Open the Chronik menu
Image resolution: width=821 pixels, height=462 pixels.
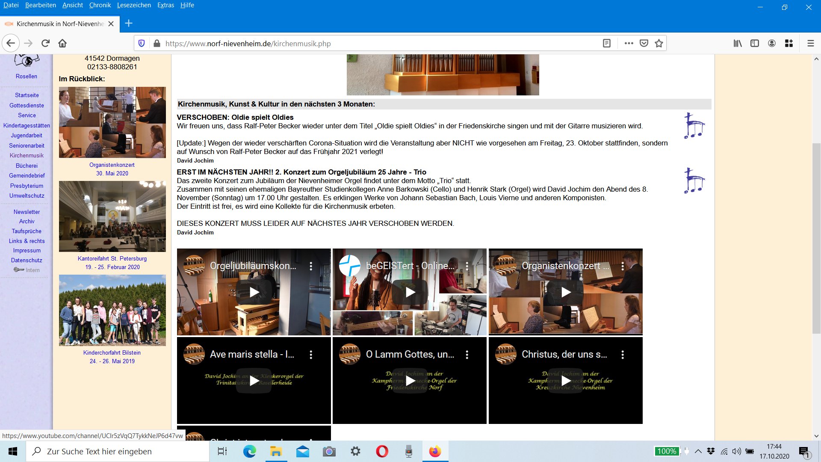tap(100, 5)
